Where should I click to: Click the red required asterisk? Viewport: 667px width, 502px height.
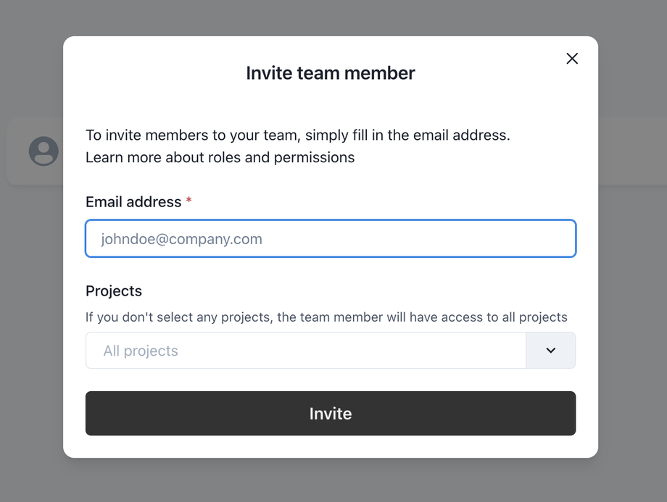[188, 201]
